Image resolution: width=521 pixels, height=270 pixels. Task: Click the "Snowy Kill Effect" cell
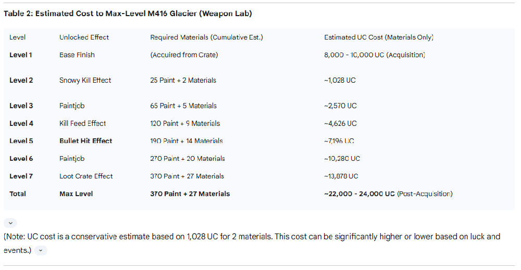(x=85, y=80)
